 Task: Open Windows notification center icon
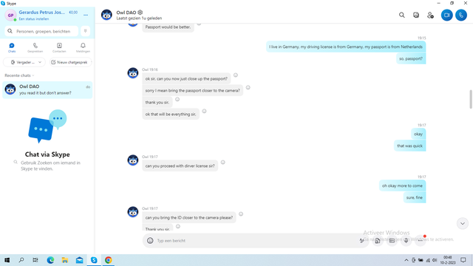tap(463, 260)
